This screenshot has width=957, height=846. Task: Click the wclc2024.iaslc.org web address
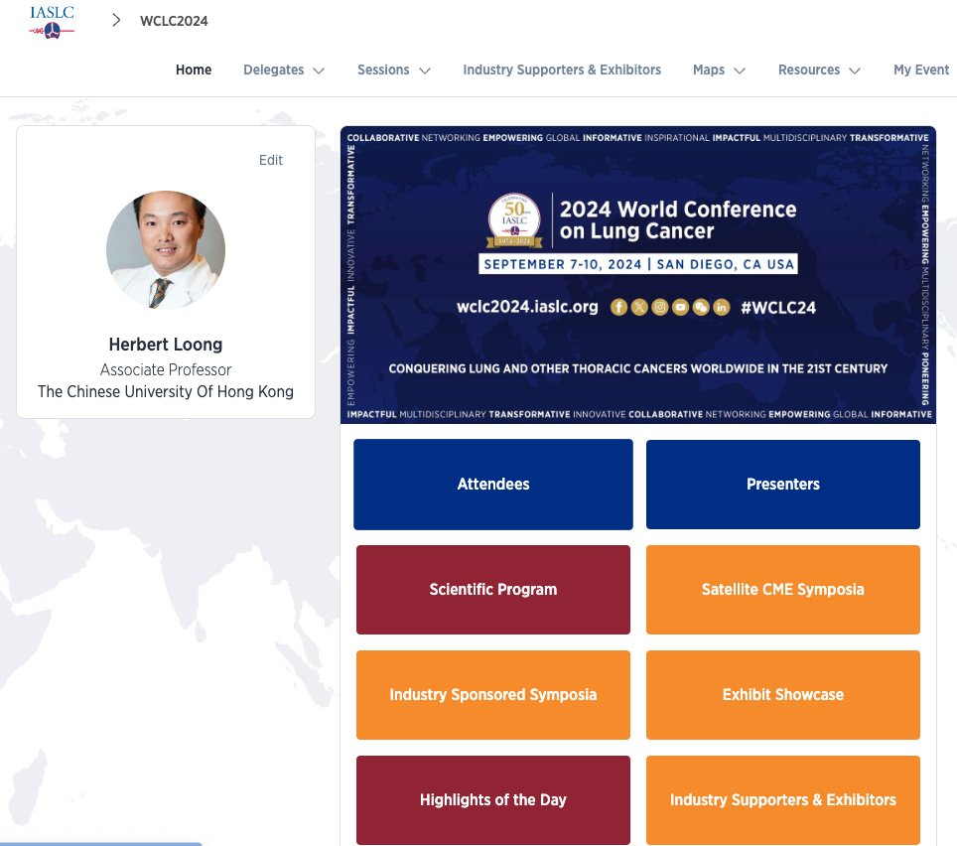[x=527, y=307]
